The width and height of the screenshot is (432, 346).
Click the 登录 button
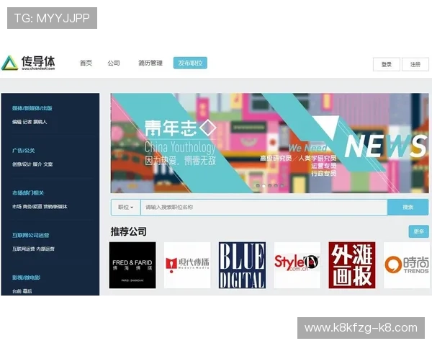(x=387, y=64)
